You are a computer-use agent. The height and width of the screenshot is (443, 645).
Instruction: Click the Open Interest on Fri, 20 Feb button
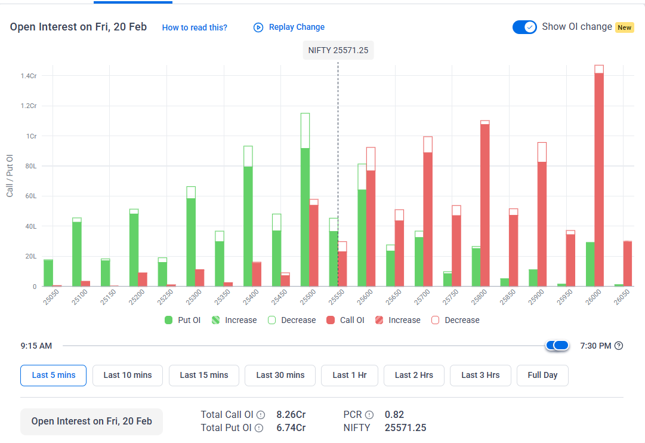coord(91,422)
